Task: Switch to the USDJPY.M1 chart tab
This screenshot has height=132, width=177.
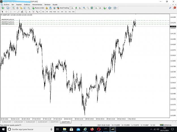Action: [x=54, y=122]
